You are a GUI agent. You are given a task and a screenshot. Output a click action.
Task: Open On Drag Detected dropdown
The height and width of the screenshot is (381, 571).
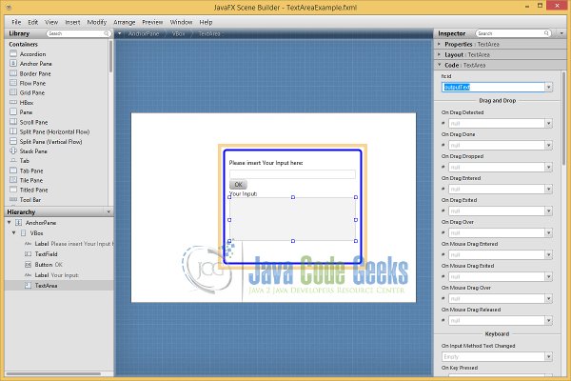pyautogui.click(x=548, y=124)
